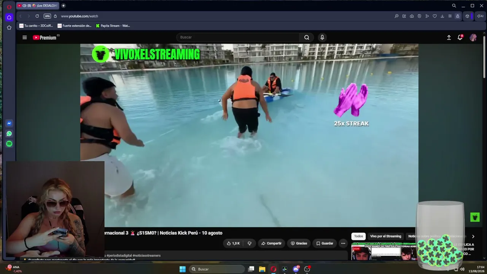Screen dimensions: 487x274
Task: Open the #periodistadigital hashtag link
Action: tap(120, 256)
